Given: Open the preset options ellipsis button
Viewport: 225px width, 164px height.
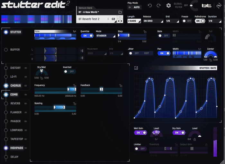Looking at the screenshot, I should pyautogui.click(x=120, y=17).
